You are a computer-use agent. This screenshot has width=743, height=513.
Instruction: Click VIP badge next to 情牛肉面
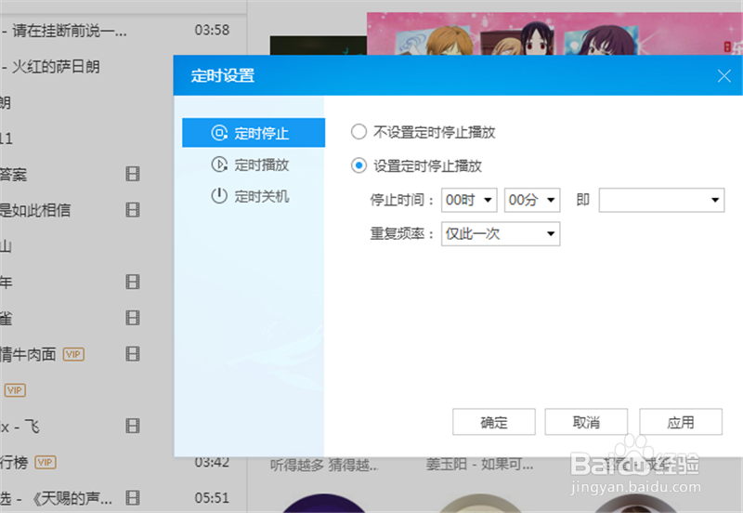[73, 354]
